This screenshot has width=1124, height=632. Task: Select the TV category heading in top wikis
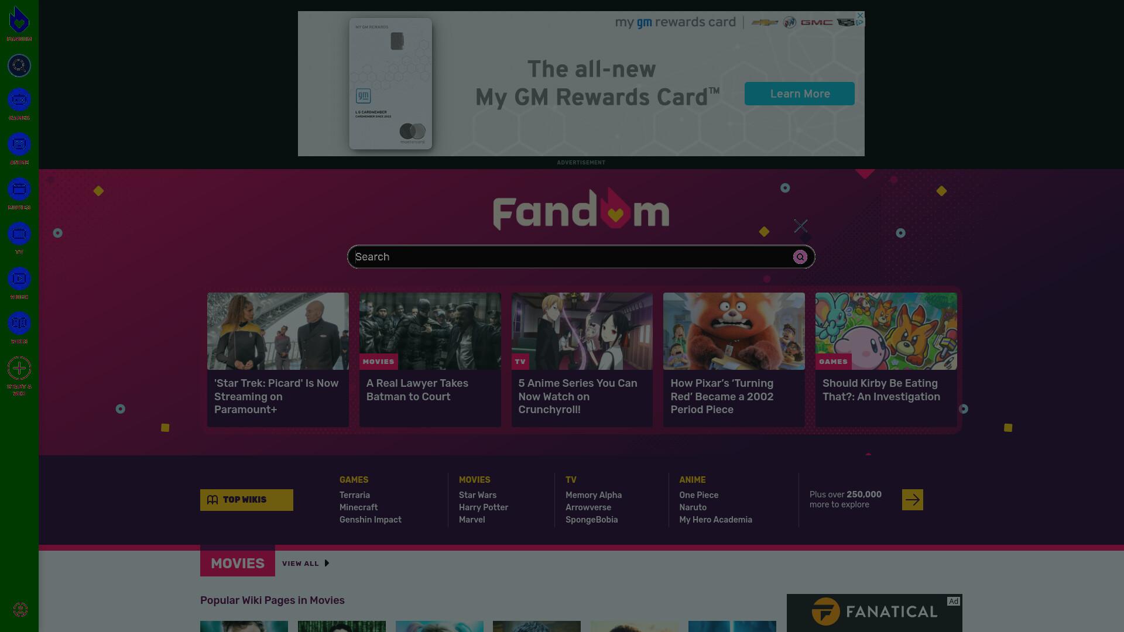coord(571,480)
